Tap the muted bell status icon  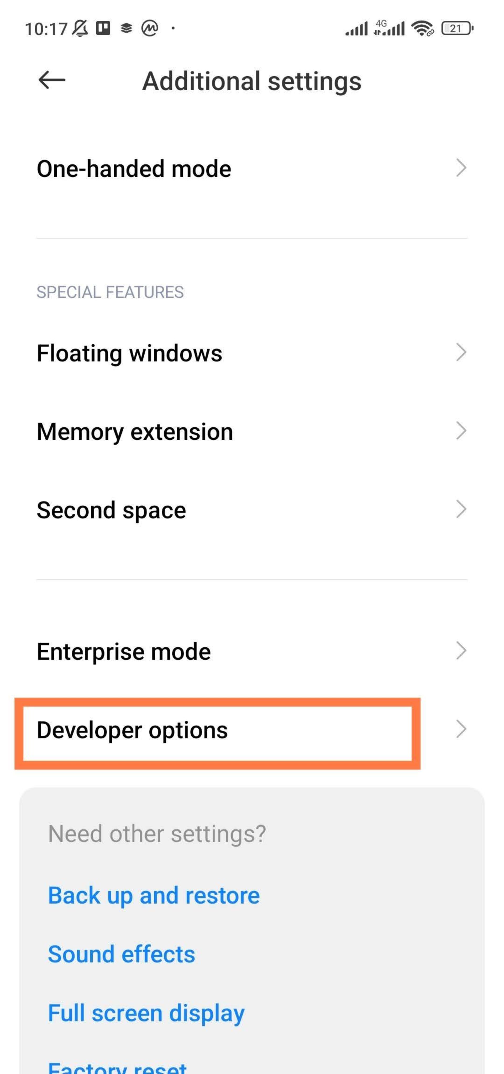click(80, 28)
